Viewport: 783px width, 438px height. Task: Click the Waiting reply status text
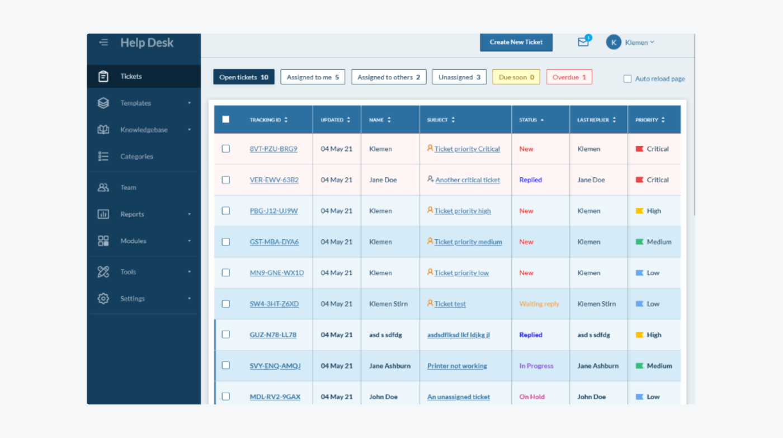(x=539, y=304)
